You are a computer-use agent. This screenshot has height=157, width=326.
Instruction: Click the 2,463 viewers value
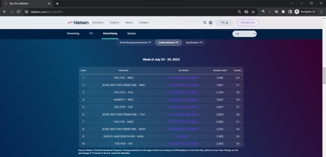click(220, 144)
